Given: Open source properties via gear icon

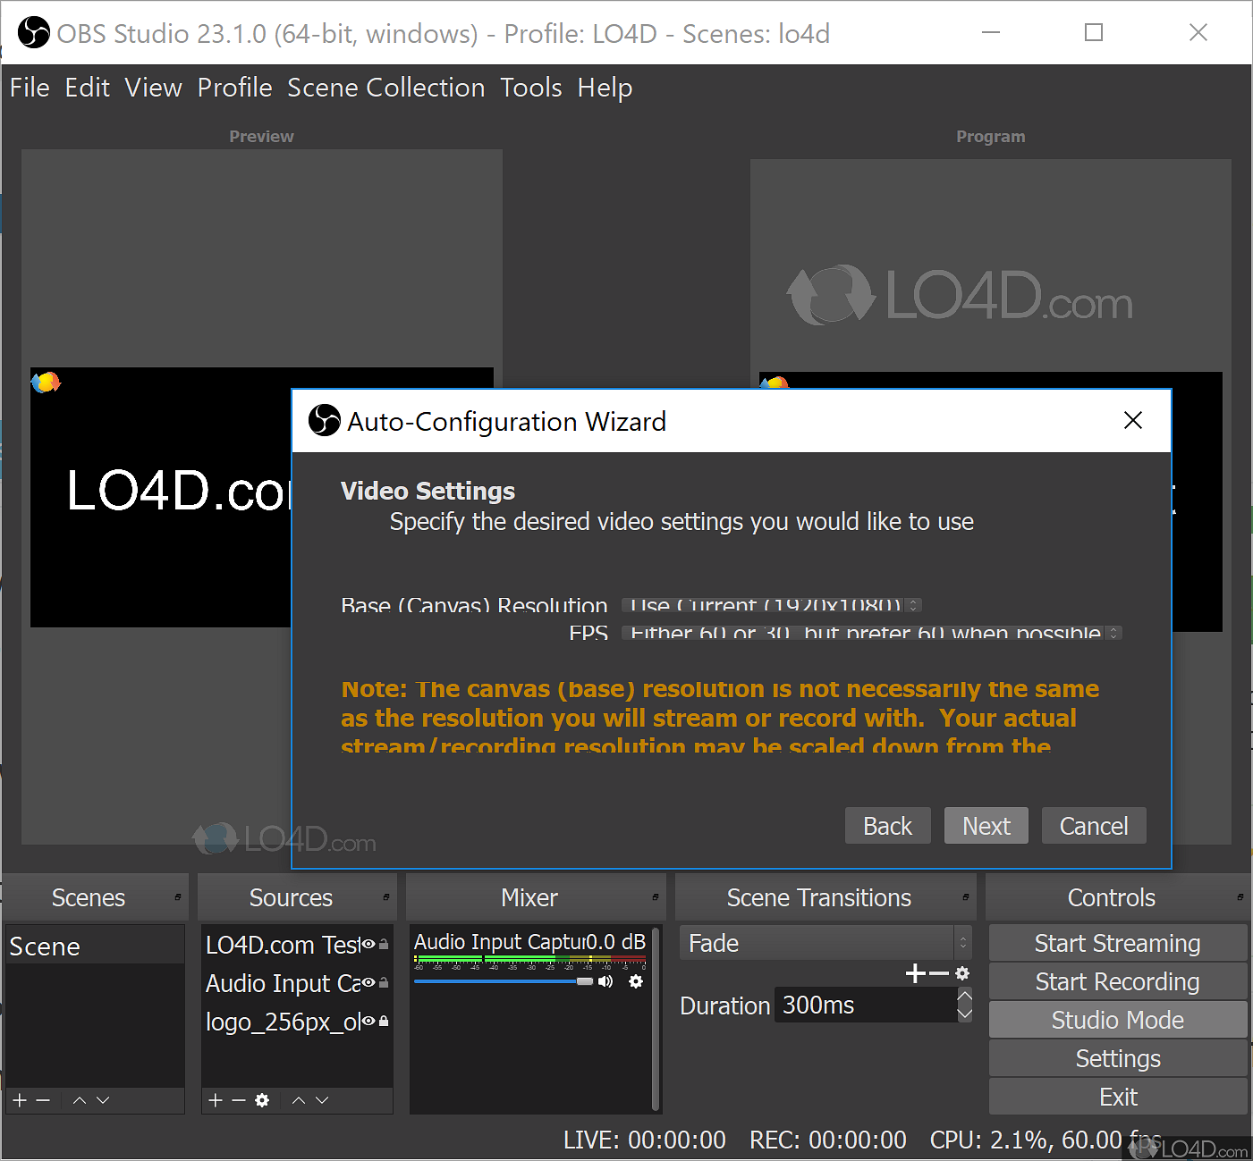Looking at the screenshot, I should coord(261,1100).
